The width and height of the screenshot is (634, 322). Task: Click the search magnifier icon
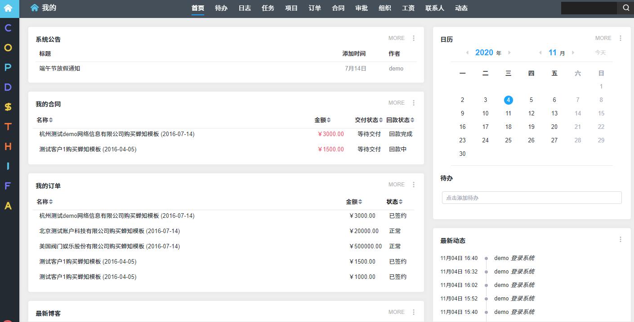626,8
